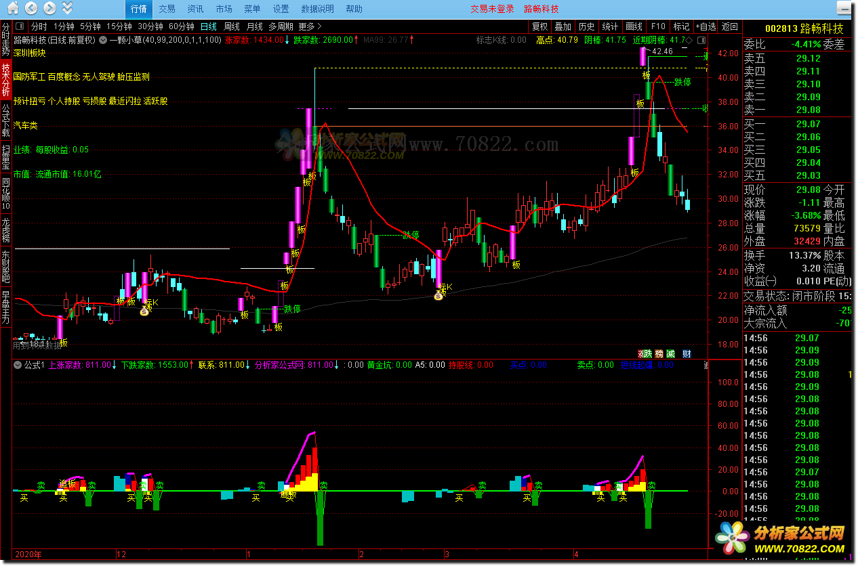The width and height of the screenshot is (858, 566).
Task: Open the 帮助 menu
Action: point(354,9)
